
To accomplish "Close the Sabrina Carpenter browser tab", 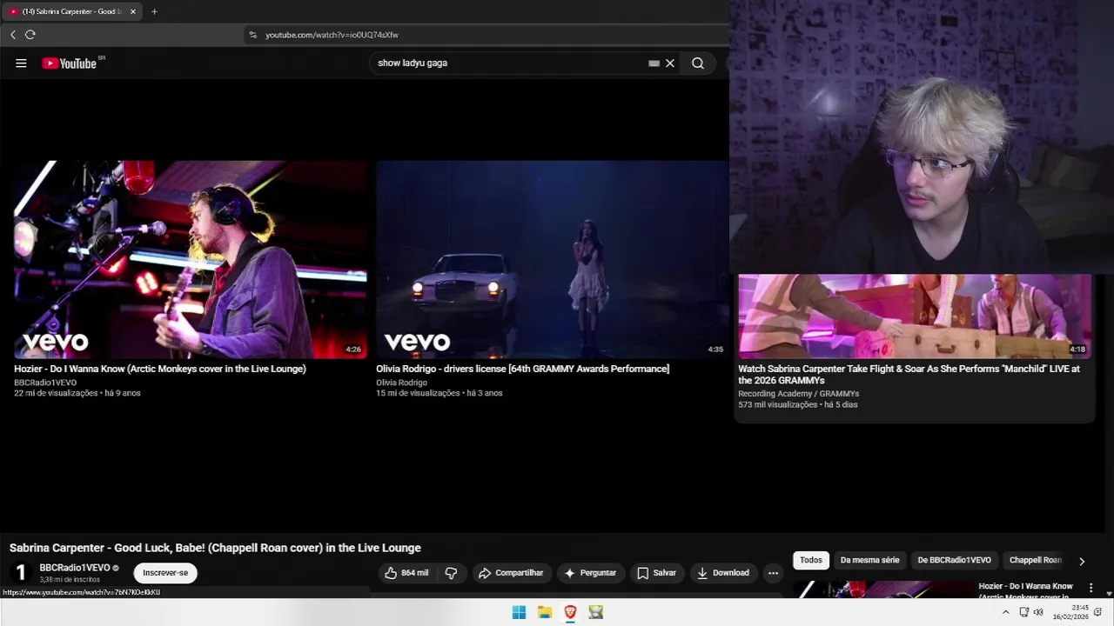I will pyautogui.click(x=133, y=11).
